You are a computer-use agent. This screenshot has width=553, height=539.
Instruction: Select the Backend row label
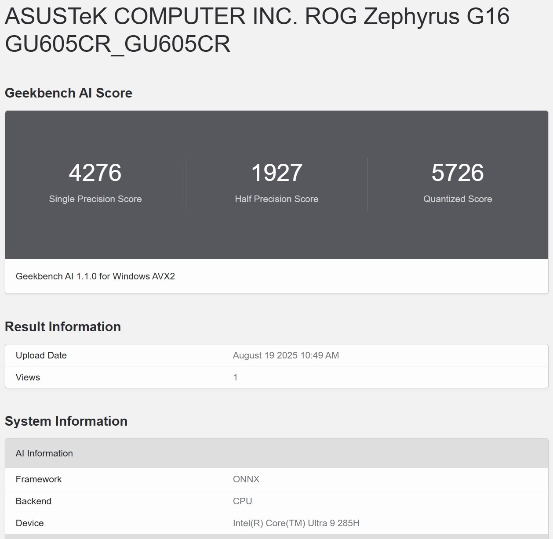[33, 501]
